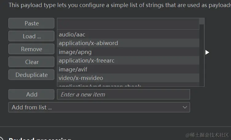Screen dimensions: 231x140
Task: Clear the payload list with Clear
Action: [31, 62]
